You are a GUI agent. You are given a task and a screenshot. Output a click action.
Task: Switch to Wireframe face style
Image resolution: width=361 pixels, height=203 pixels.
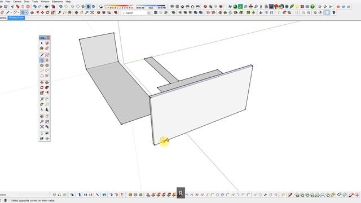click(x=73, y=7)
